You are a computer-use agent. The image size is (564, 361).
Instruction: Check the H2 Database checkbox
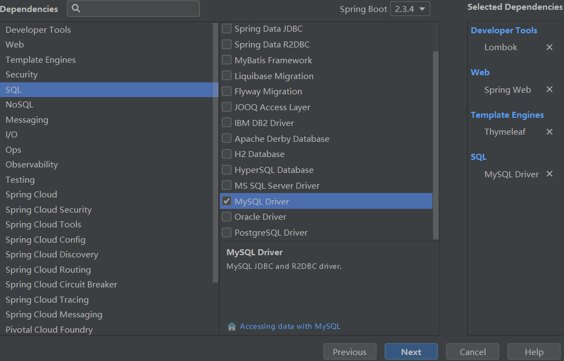click(226, 154)
